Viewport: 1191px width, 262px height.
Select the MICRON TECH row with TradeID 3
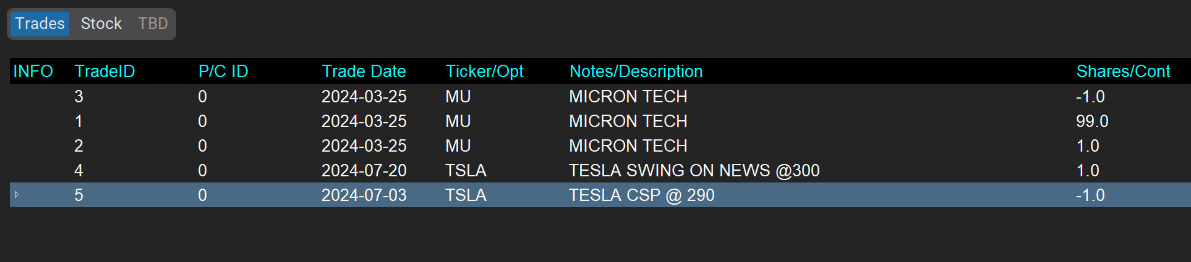(x=628, y=97)
